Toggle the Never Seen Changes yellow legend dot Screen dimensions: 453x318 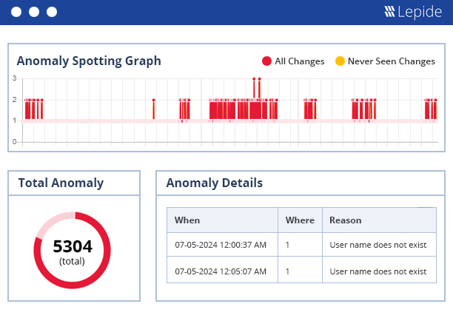340,61
